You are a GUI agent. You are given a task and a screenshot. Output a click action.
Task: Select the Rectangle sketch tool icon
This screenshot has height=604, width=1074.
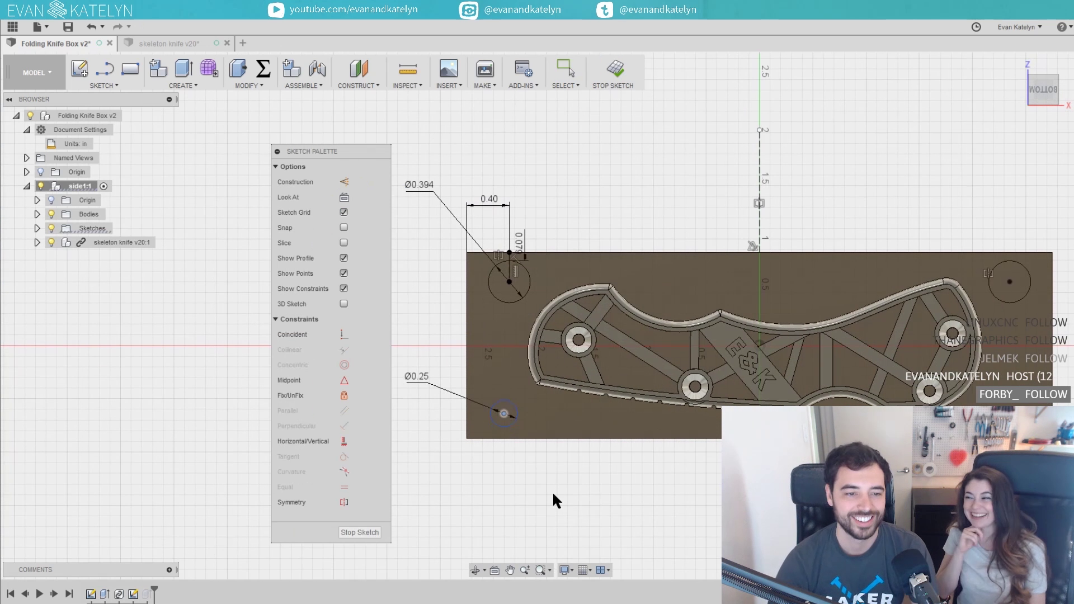[x=130, y=69]
